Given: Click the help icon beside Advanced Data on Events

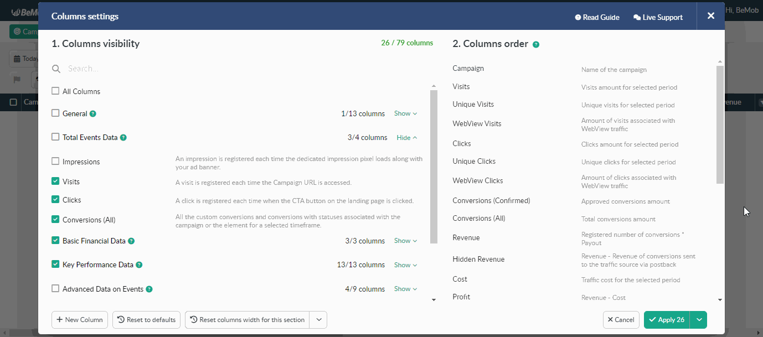Looking at the screenshot, I should 149,289.
